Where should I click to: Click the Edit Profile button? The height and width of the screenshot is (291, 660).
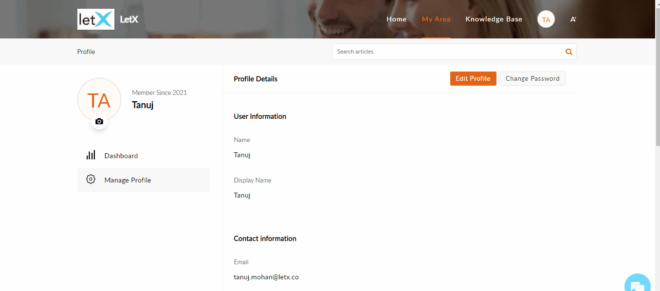click(x=473, y=79)
